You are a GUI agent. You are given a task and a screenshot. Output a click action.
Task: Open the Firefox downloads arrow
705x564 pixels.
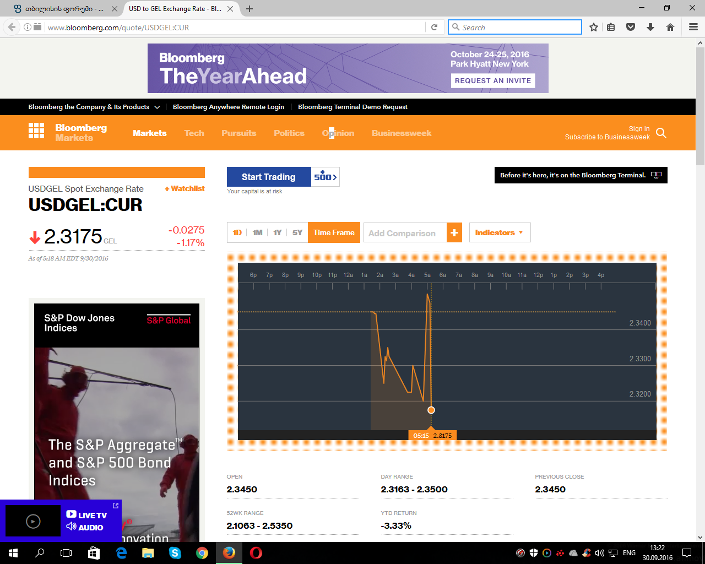[x=650, y=27]
